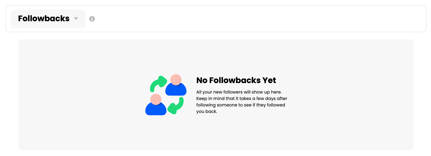Click the "Keep in mind" text line
This screenshot has height=156, width=431.
coord(242,98)
